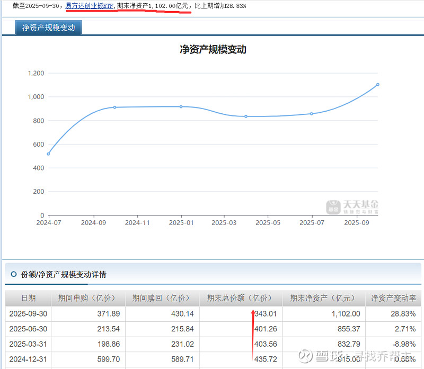Click the 雪球 circular logo icon near bottom
Viewport: 424px width, 369px height.
point(305,355)
